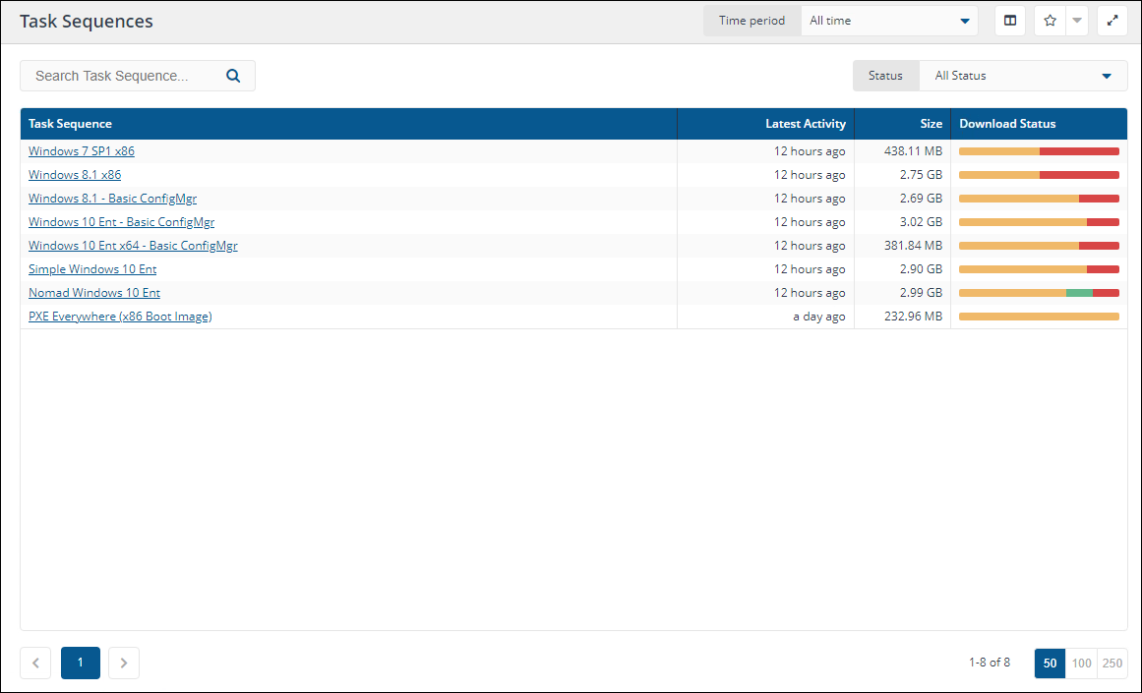Set page size to 250
The height and width of the screenshot is (693, 1142).
[x=1112, y=664]
